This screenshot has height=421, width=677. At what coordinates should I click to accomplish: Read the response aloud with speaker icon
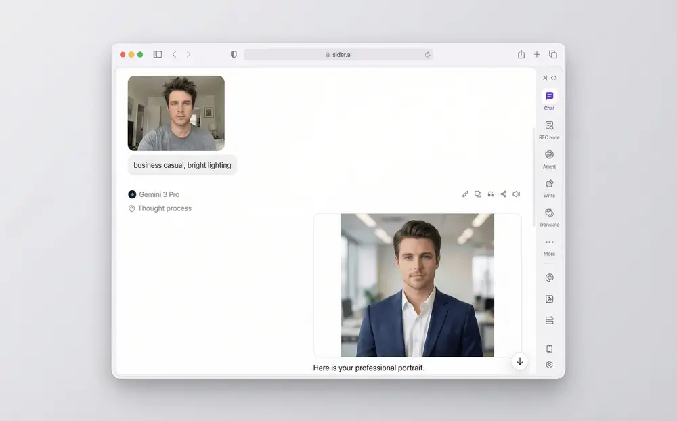[x=517, y=194]
